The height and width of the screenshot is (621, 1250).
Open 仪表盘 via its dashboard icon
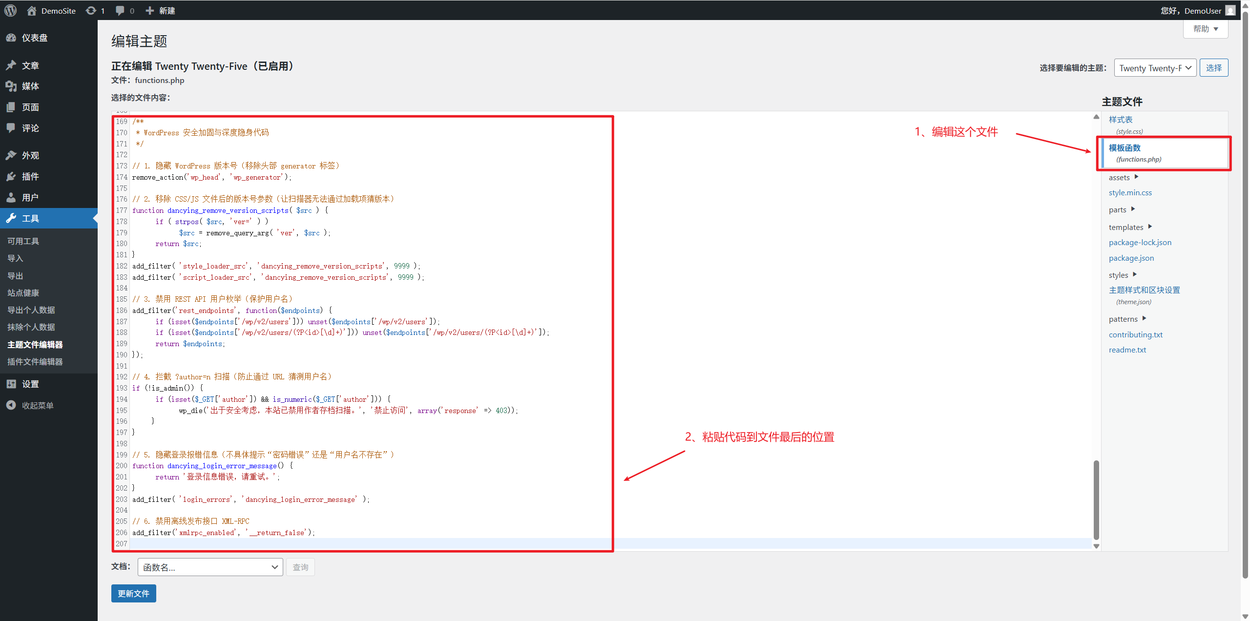click(11, 38)
